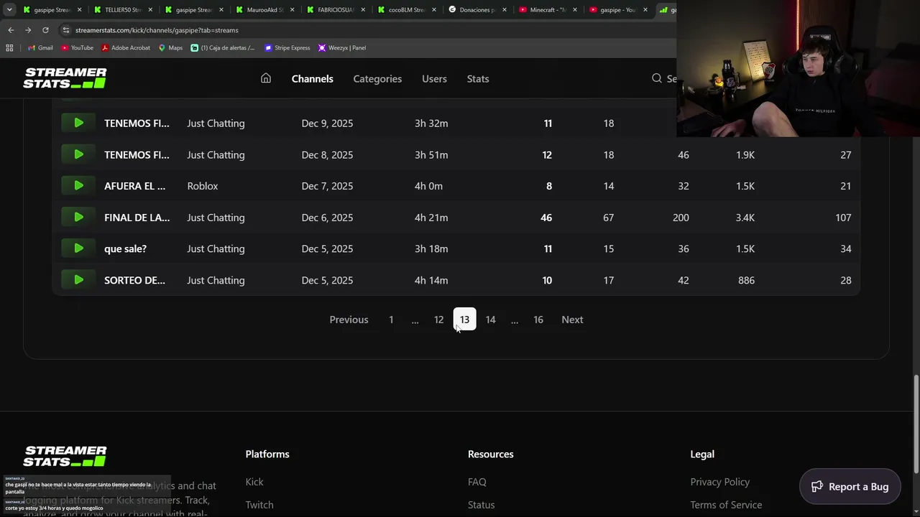
Task: Switch to the gaspipe YouTube tab
Action: pyautogui.click(x=618, y=10)
